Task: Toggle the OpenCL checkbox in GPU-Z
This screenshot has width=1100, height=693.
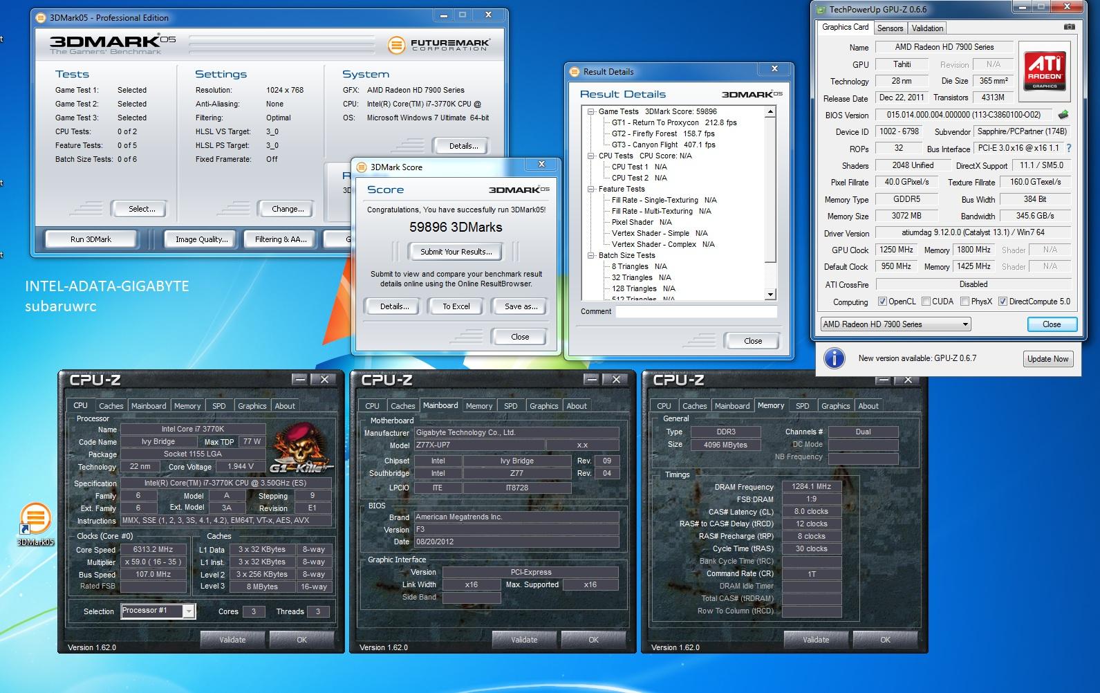Action: point(882,302)
